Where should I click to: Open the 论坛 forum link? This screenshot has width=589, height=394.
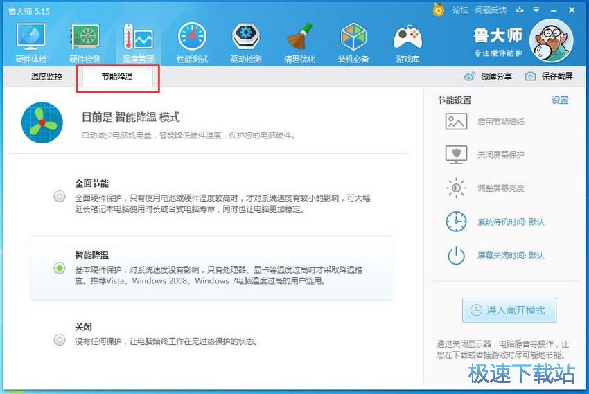point(460,10)
